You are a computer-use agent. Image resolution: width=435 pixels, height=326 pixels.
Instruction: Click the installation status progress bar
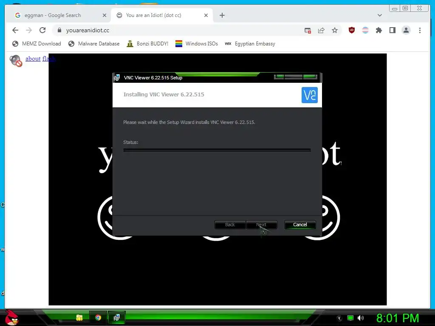(x=217, y=150)
